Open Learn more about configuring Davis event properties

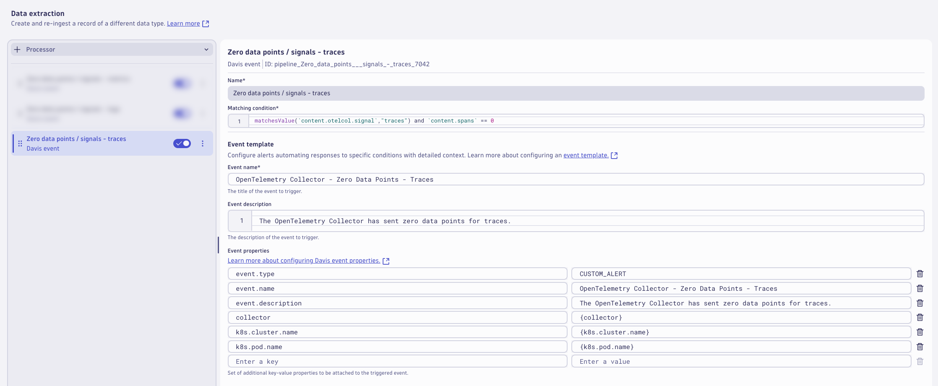pos(304,261)
